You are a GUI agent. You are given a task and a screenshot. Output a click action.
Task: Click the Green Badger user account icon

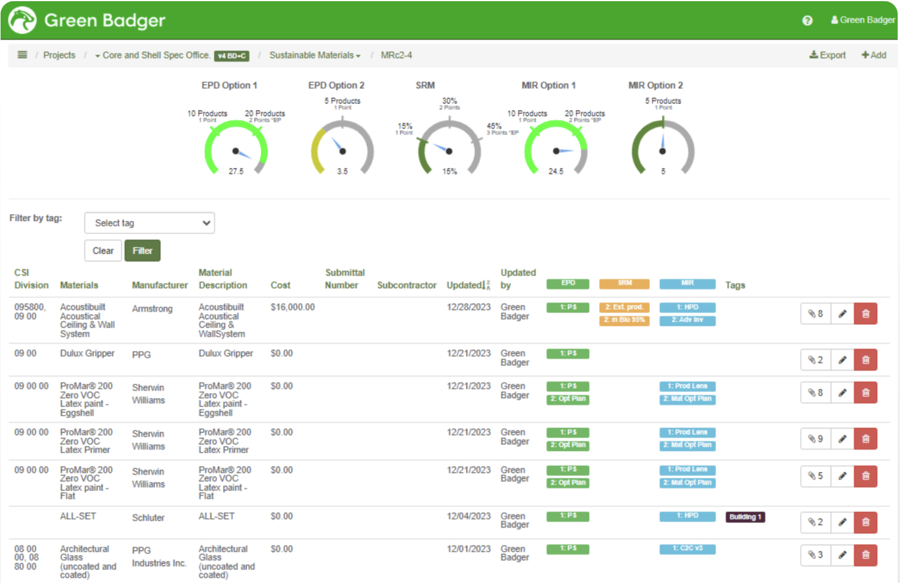[x=834, y=19]
